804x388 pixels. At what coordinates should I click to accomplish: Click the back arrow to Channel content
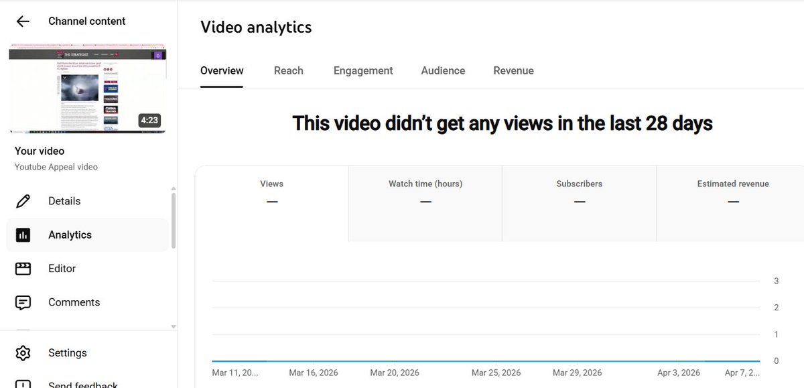click(x=23, y=21)
